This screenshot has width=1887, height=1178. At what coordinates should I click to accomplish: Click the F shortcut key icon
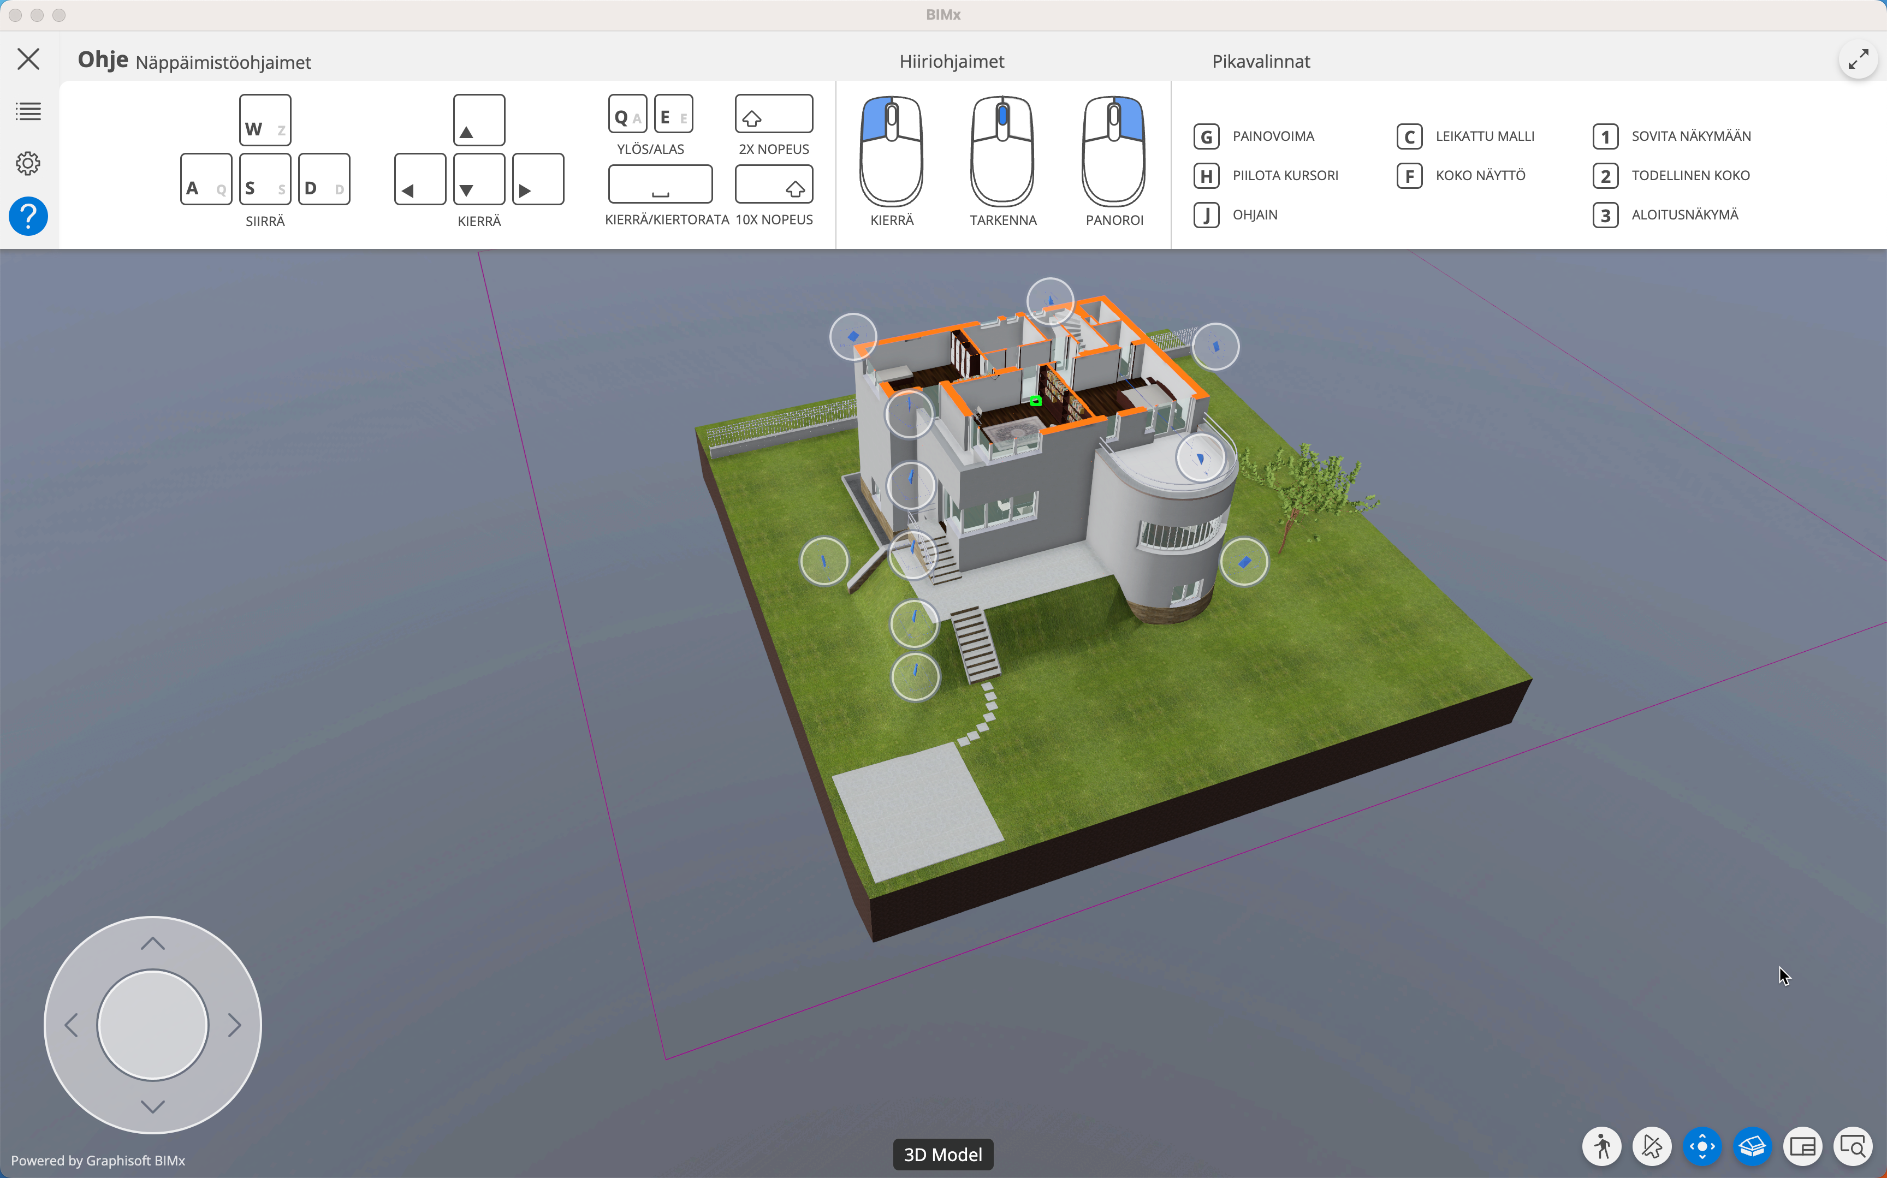click(x=1409, y=176)
